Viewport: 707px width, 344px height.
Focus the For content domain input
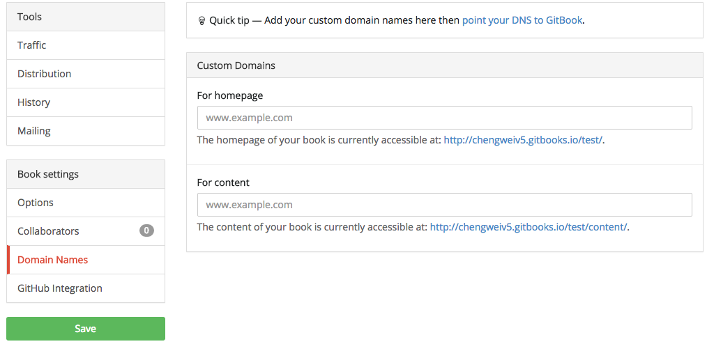(444, 205)
